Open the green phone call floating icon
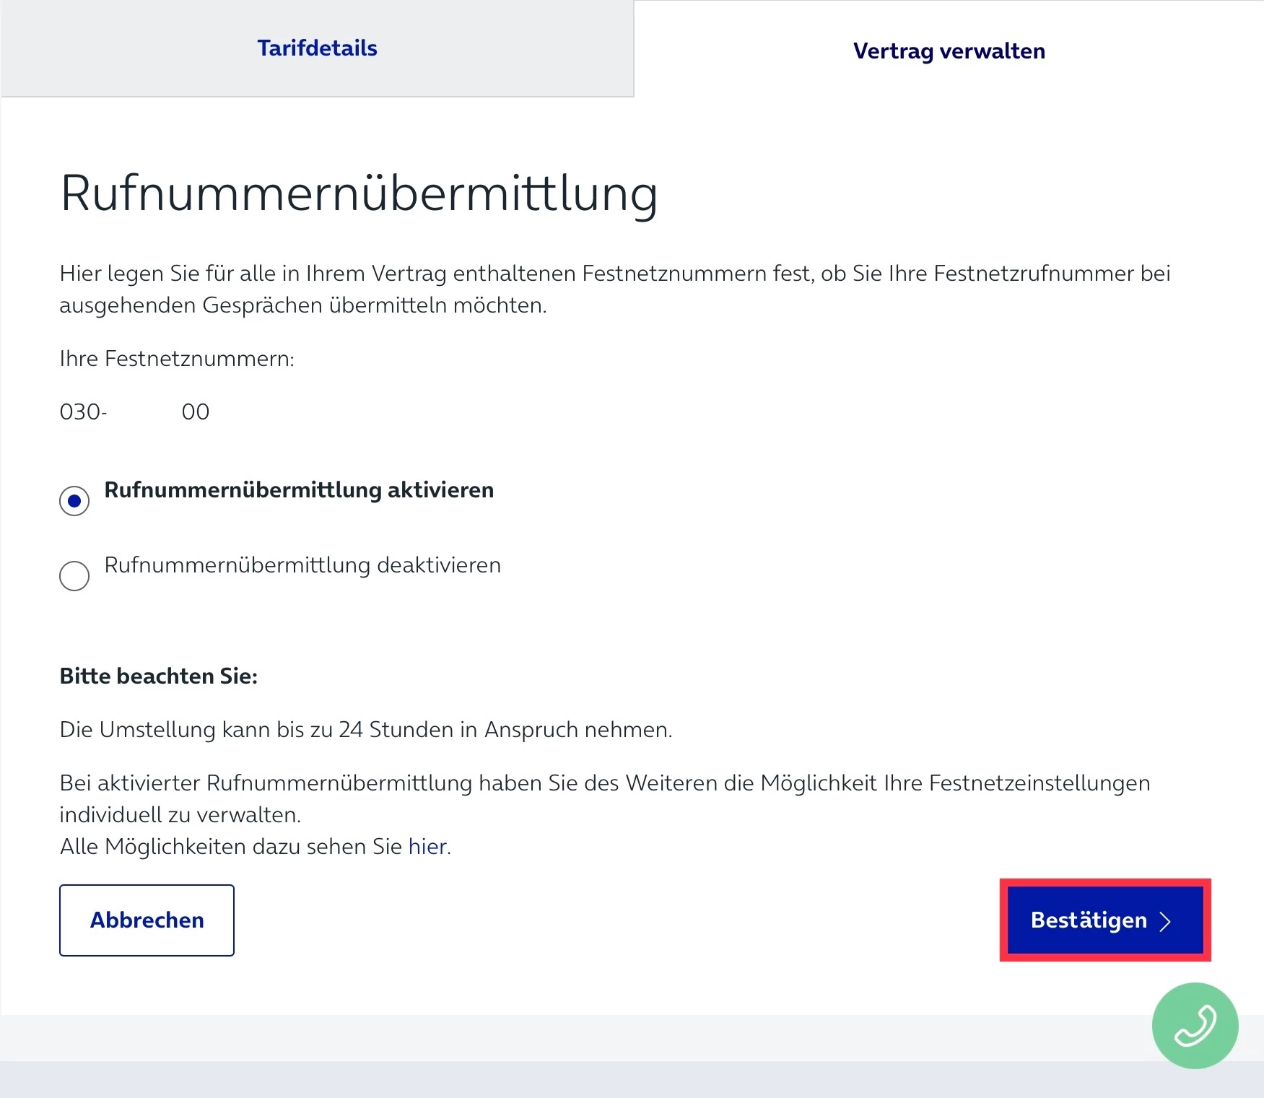 point(1195,1025)
